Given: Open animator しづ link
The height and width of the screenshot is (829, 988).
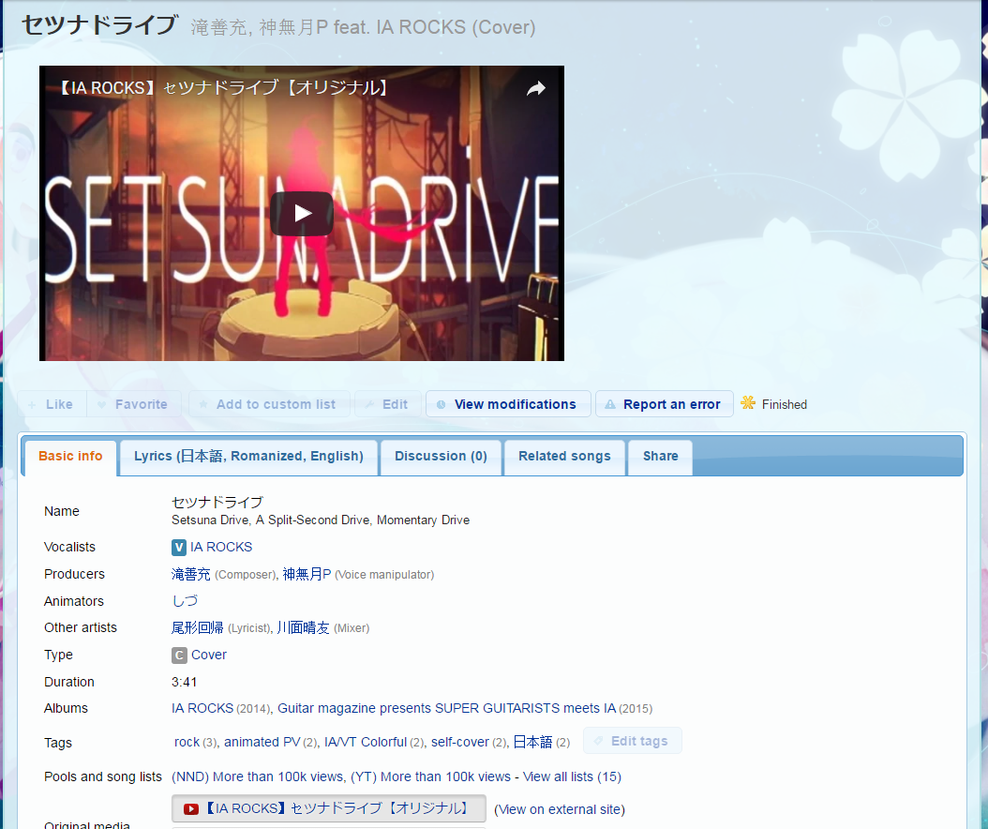Looking at the screenshot, I should 186,601.
